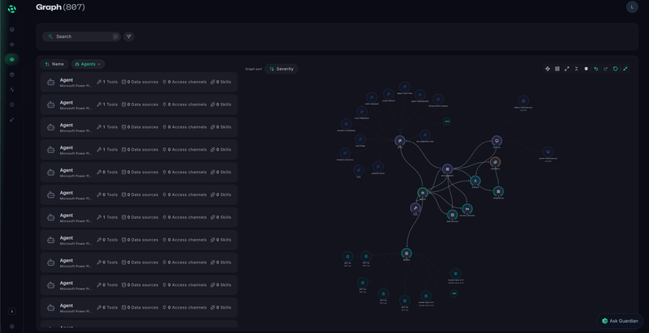The height and width of the screenshot is (333, 649).
Task: Select the scope feature node
Action: tap(389, 94)
